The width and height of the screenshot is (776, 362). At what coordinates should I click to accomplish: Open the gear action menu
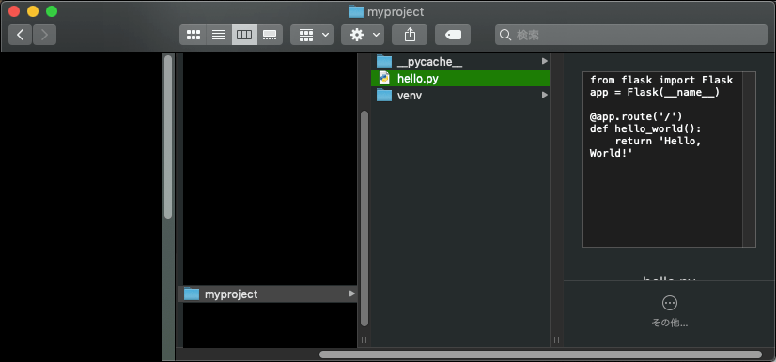(363, 35)
